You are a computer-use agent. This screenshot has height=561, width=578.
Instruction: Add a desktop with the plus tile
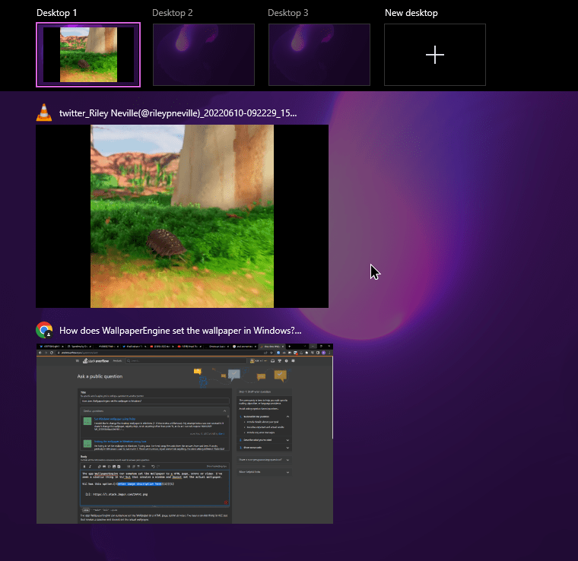(435, 55)
